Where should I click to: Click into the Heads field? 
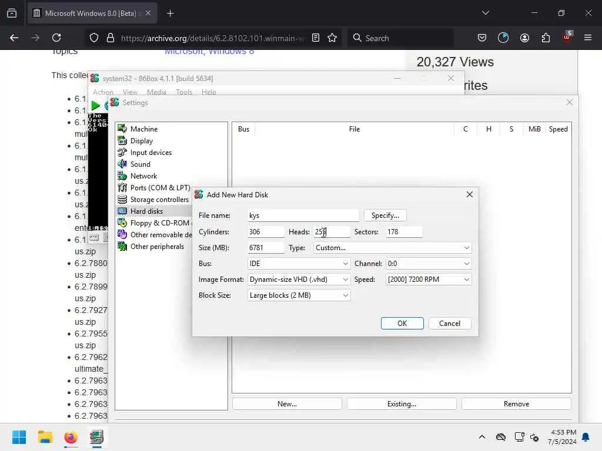[332, 231]
